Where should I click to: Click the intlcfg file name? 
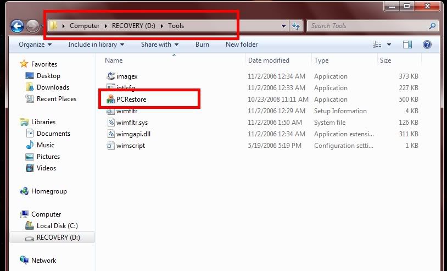click(126, 88)
